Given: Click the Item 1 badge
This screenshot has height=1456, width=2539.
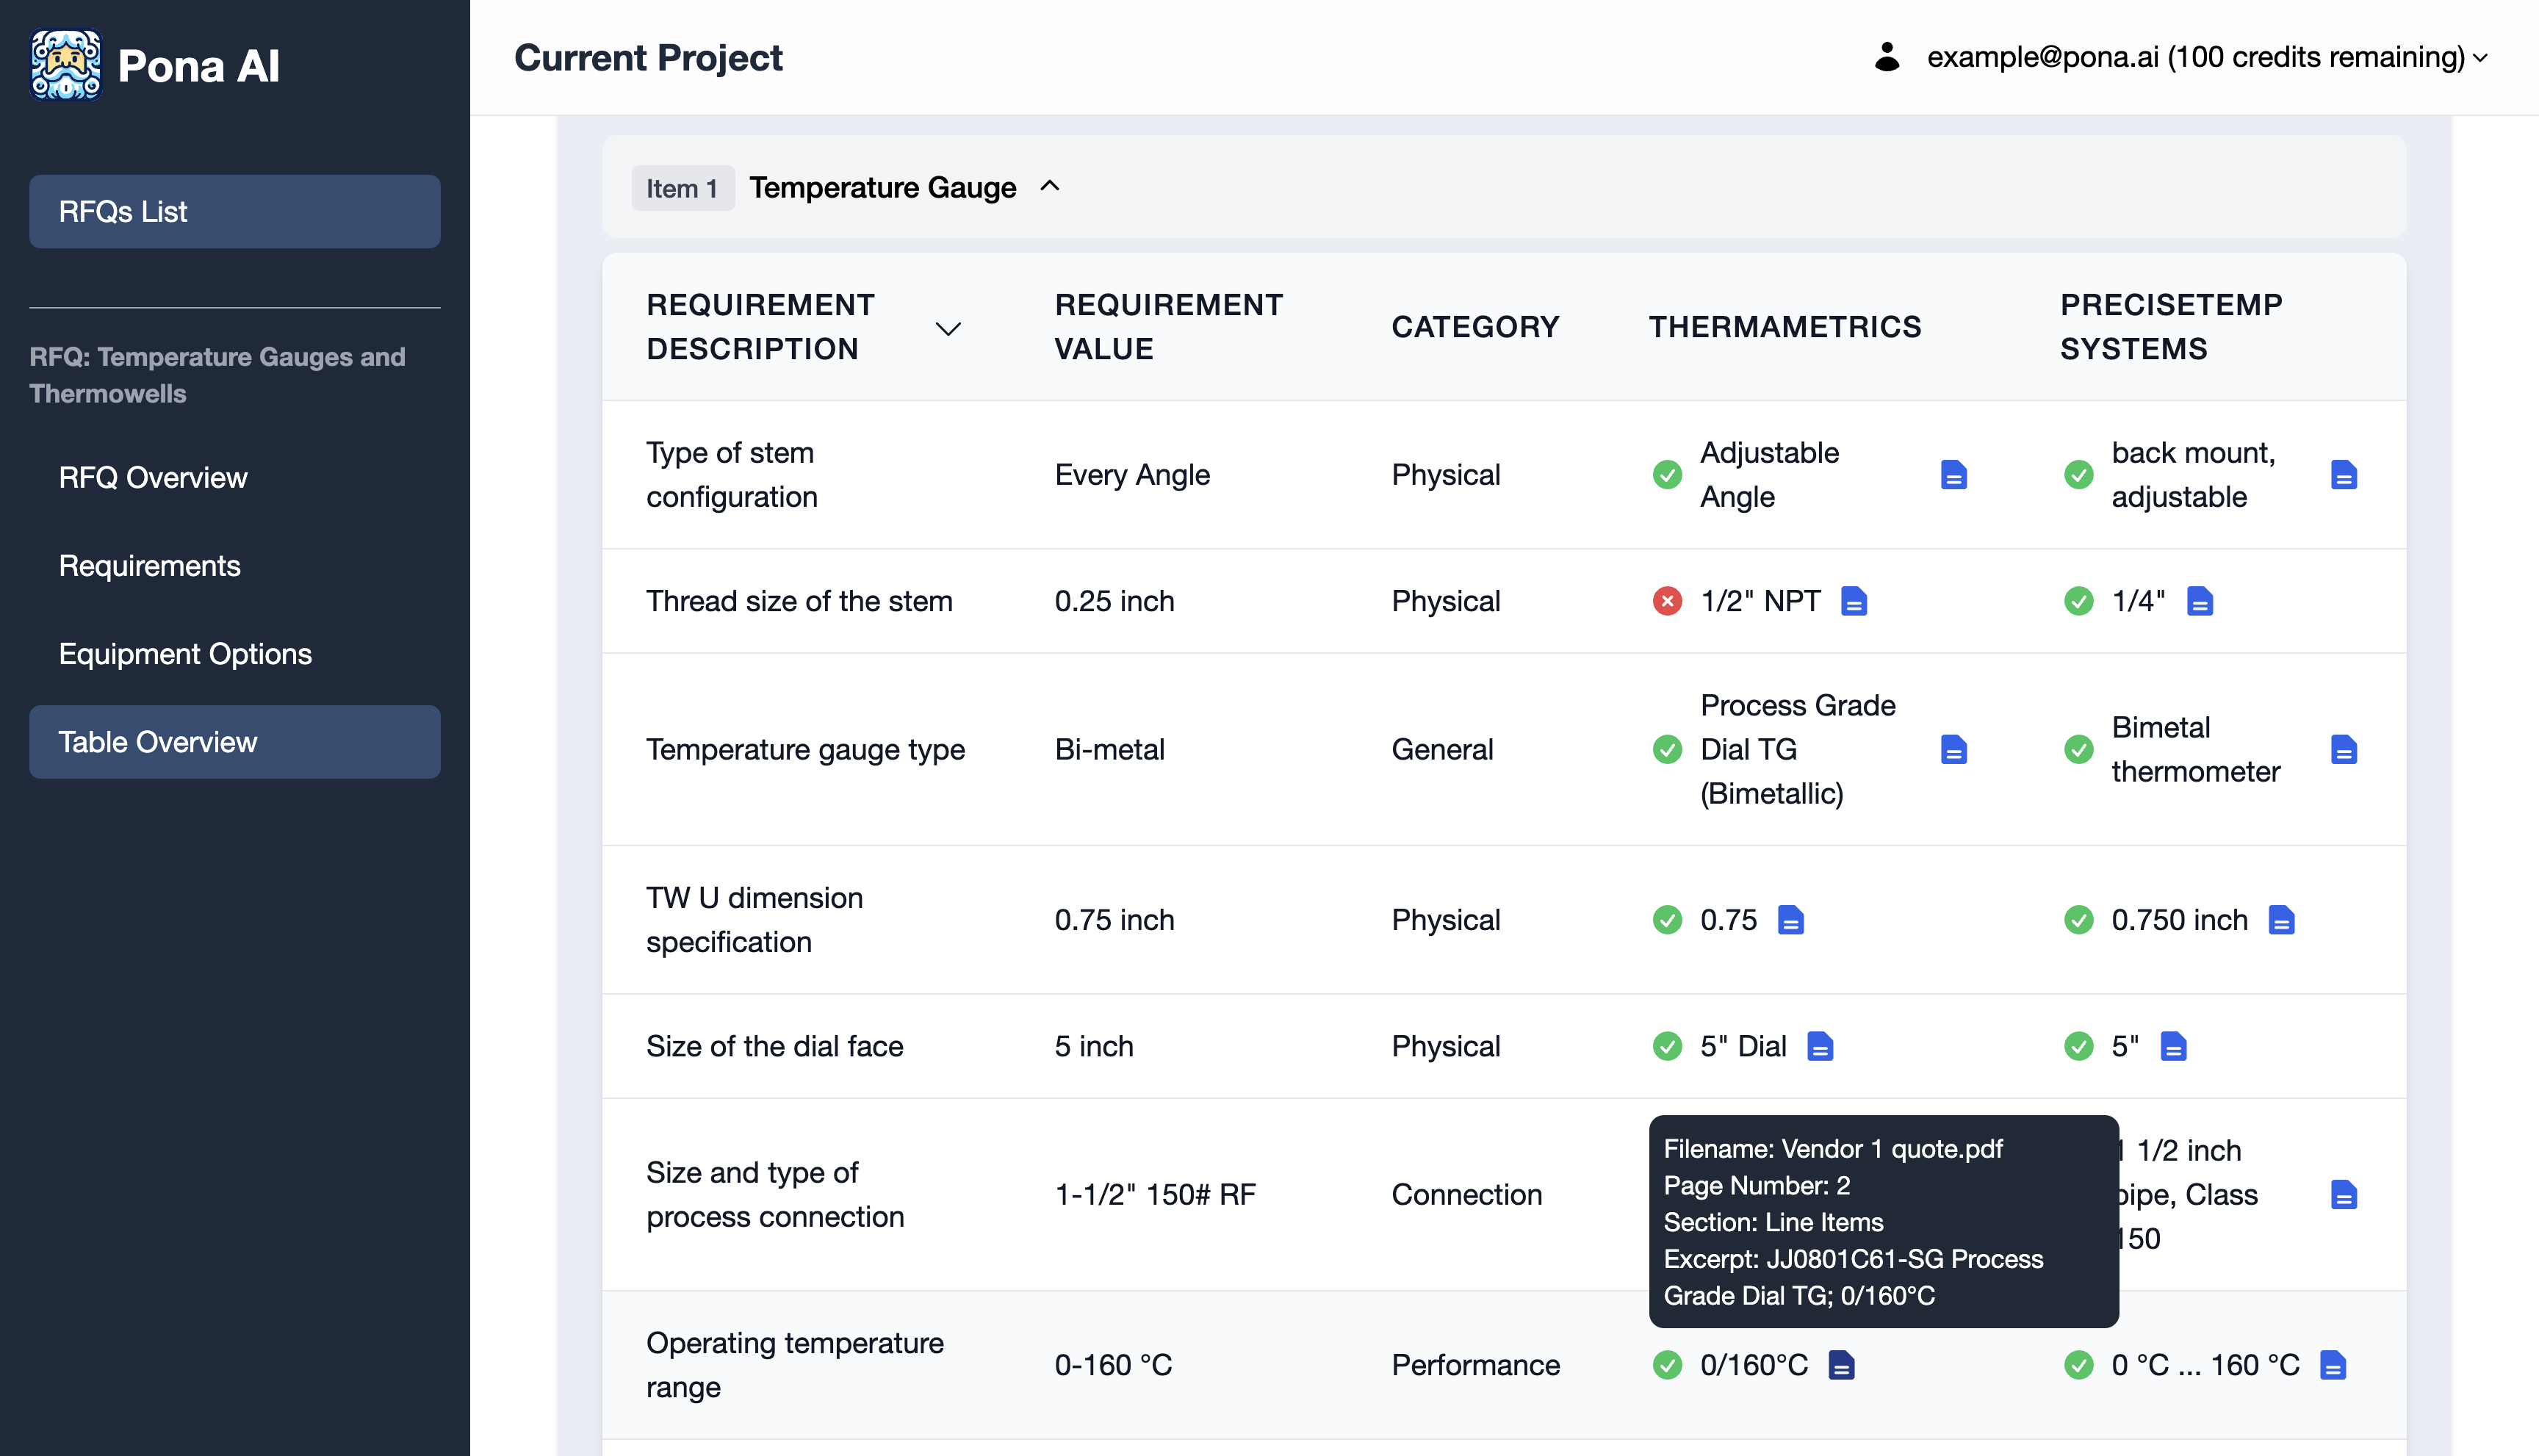Looking at the screenshot, I should pyautogui.click(x=683, y=188).
